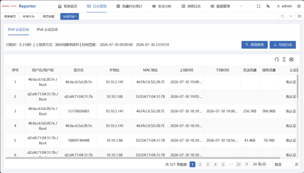This screenshot has width=304, height=173.
Task: Toggle fullscreen mode icon
Action: click(258, 6)
